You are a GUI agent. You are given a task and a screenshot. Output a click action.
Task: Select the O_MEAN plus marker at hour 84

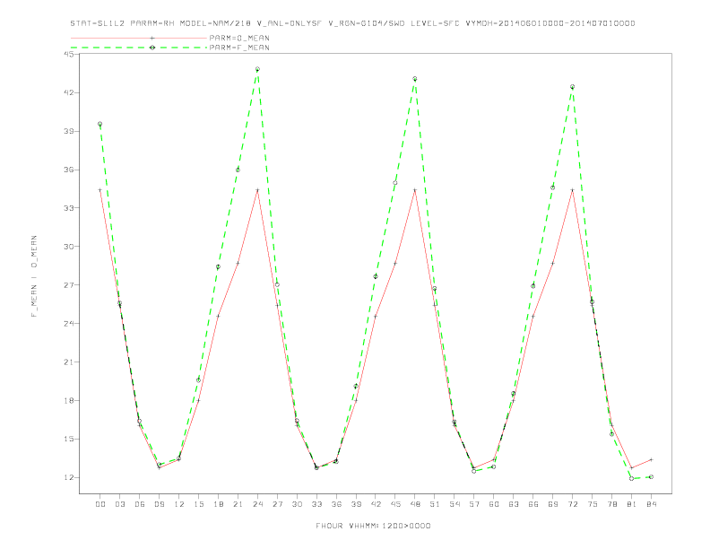point(651,459)
